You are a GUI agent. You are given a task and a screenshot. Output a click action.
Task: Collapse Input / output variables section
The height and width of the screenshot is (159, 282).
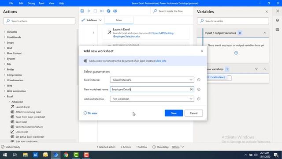pyautogui.click(x=265, y=33)
